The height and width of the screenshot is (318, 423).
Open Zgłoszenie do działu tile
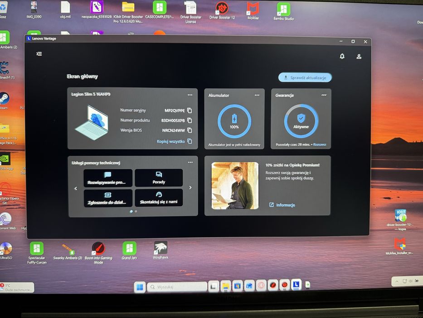(x=108, y=198)
